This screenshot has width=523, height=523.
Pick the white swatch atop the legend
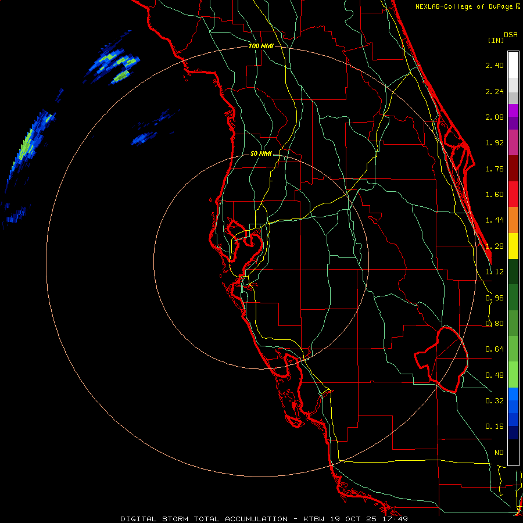(513, 65)
